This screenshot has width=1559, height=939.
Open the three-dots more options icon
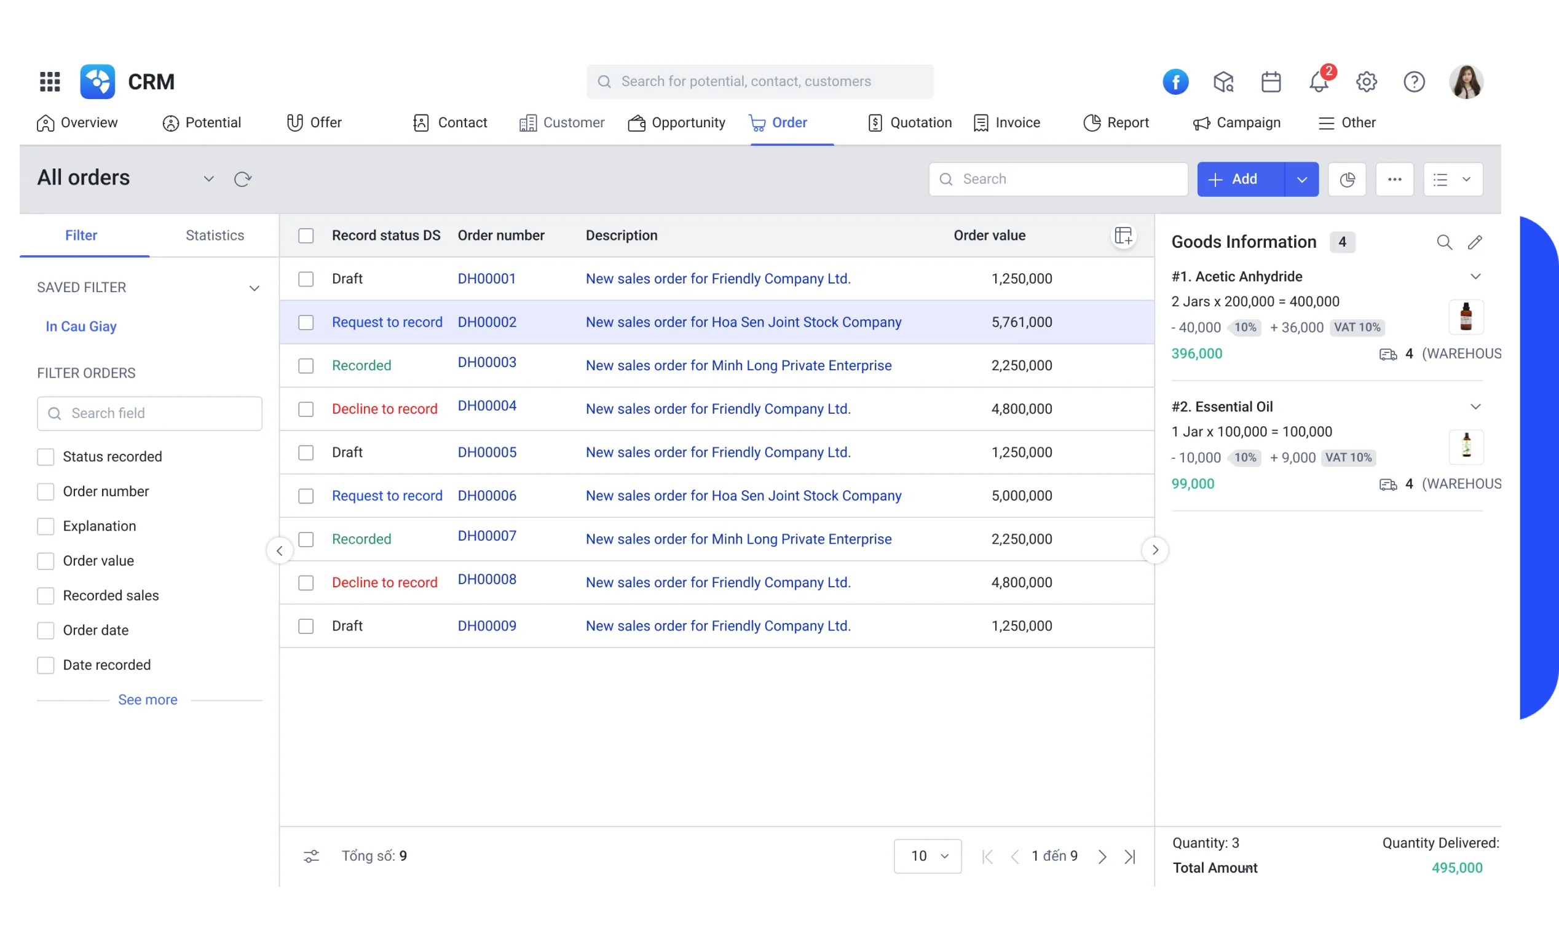1395,179
